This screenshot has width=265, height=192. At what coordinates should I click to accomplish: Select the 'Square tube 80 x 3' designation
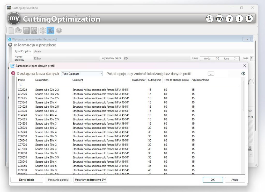[46, 153]
